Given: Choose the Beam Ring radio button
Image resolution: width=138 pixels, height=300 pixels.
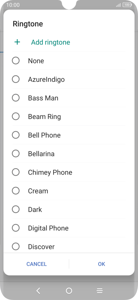Looking at the screenshot, I should (x=16, y=116).
